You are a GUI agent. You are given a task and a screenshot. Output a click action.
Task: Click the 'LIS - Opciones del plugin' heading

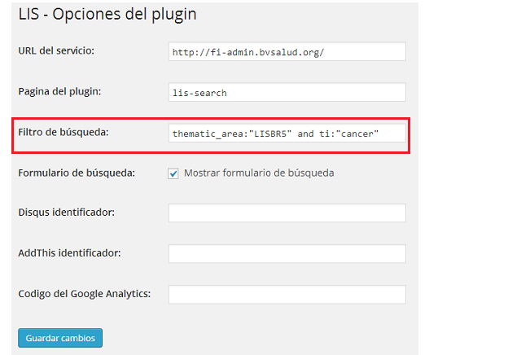(107, 15)
